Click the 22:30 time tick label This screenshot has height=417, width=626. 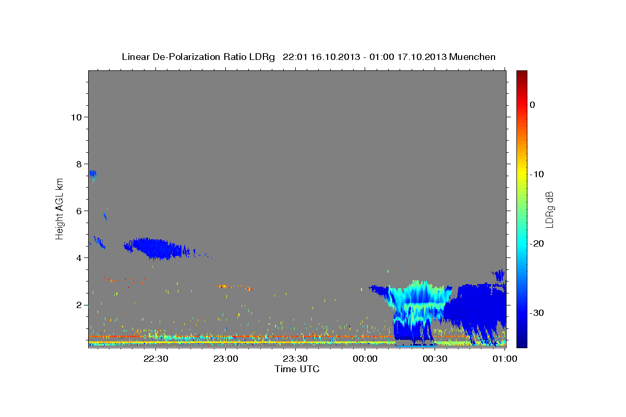point(156,359)
